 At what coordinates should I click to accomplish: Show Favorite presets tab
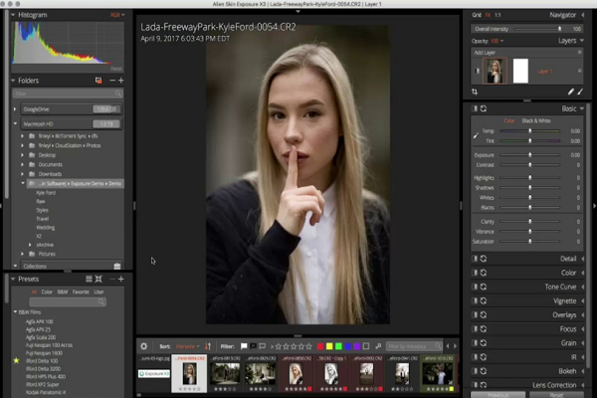81,292
